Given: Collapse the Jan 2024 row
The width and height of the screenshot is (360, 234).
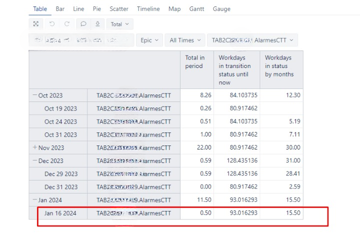Looking at the screenshot, I should pos(35,200).
